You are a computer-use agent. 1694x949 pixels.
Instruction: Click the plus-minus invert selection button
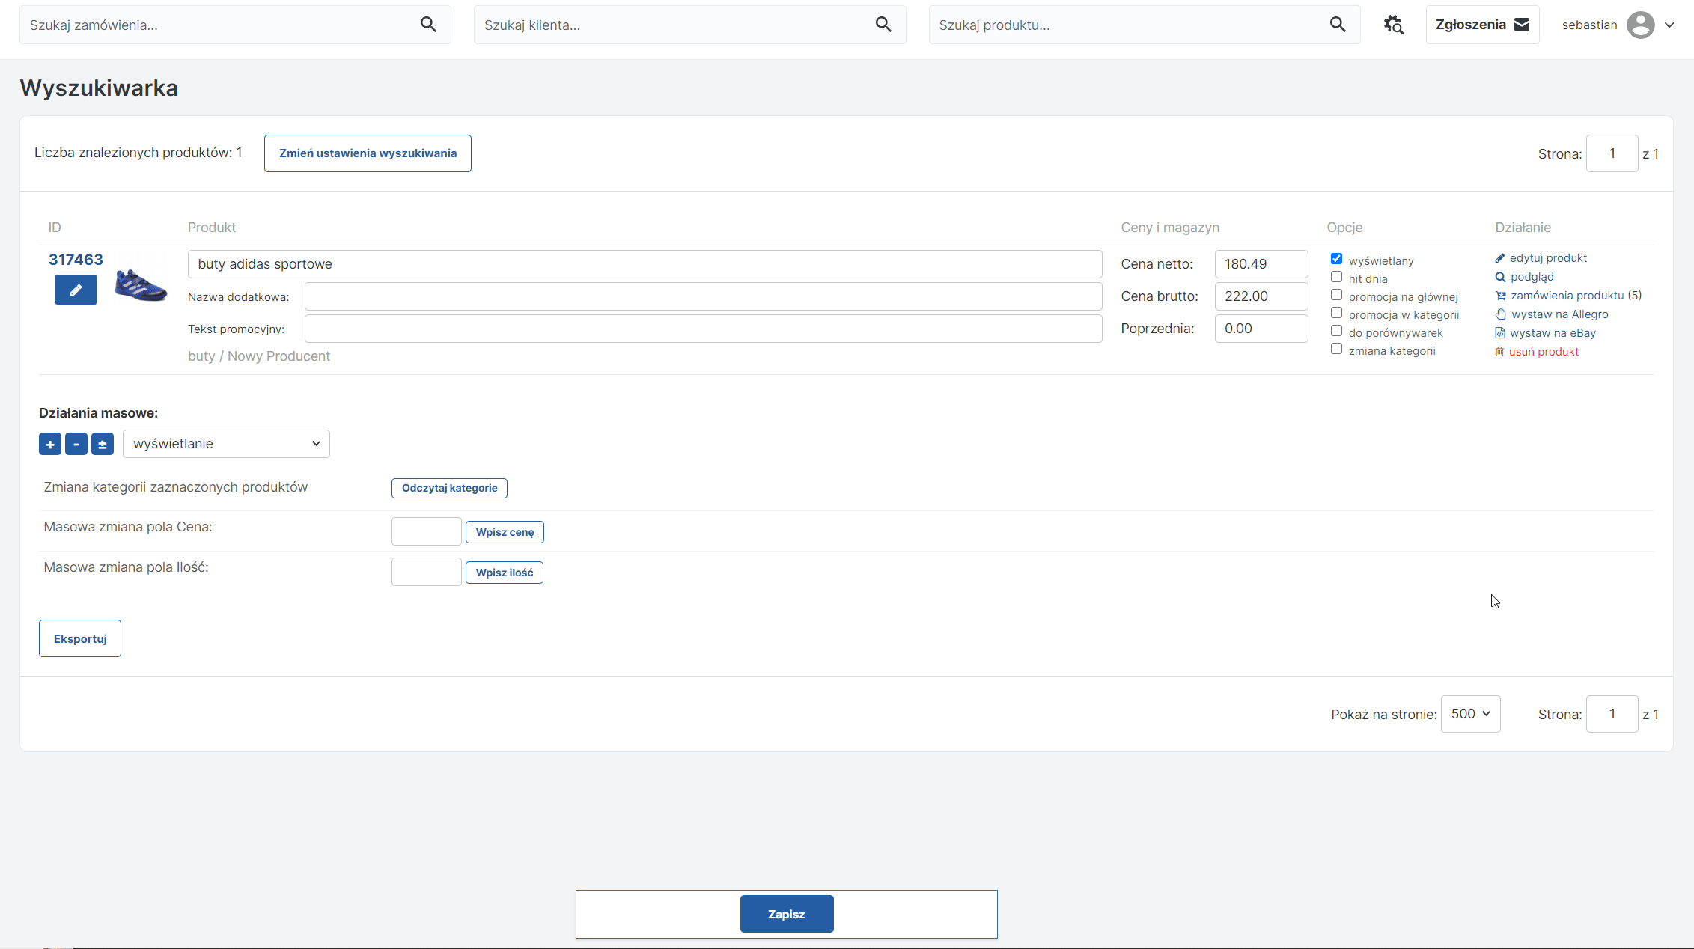coord(103,444)
